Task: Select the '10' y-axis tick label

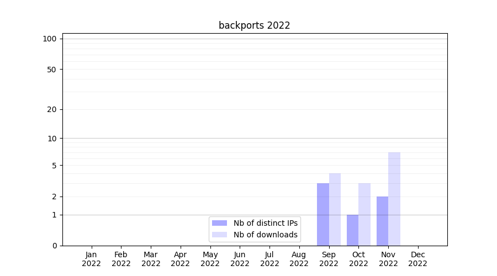Action: pos(52,139)
